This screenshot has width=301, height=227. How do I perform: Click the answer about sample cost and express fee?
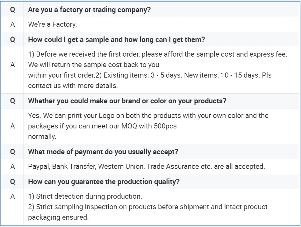point(157,54)
